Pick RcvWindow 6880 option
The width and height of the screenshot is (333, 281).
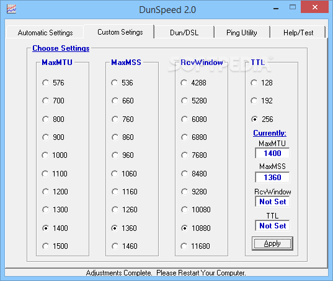[194, 137]
